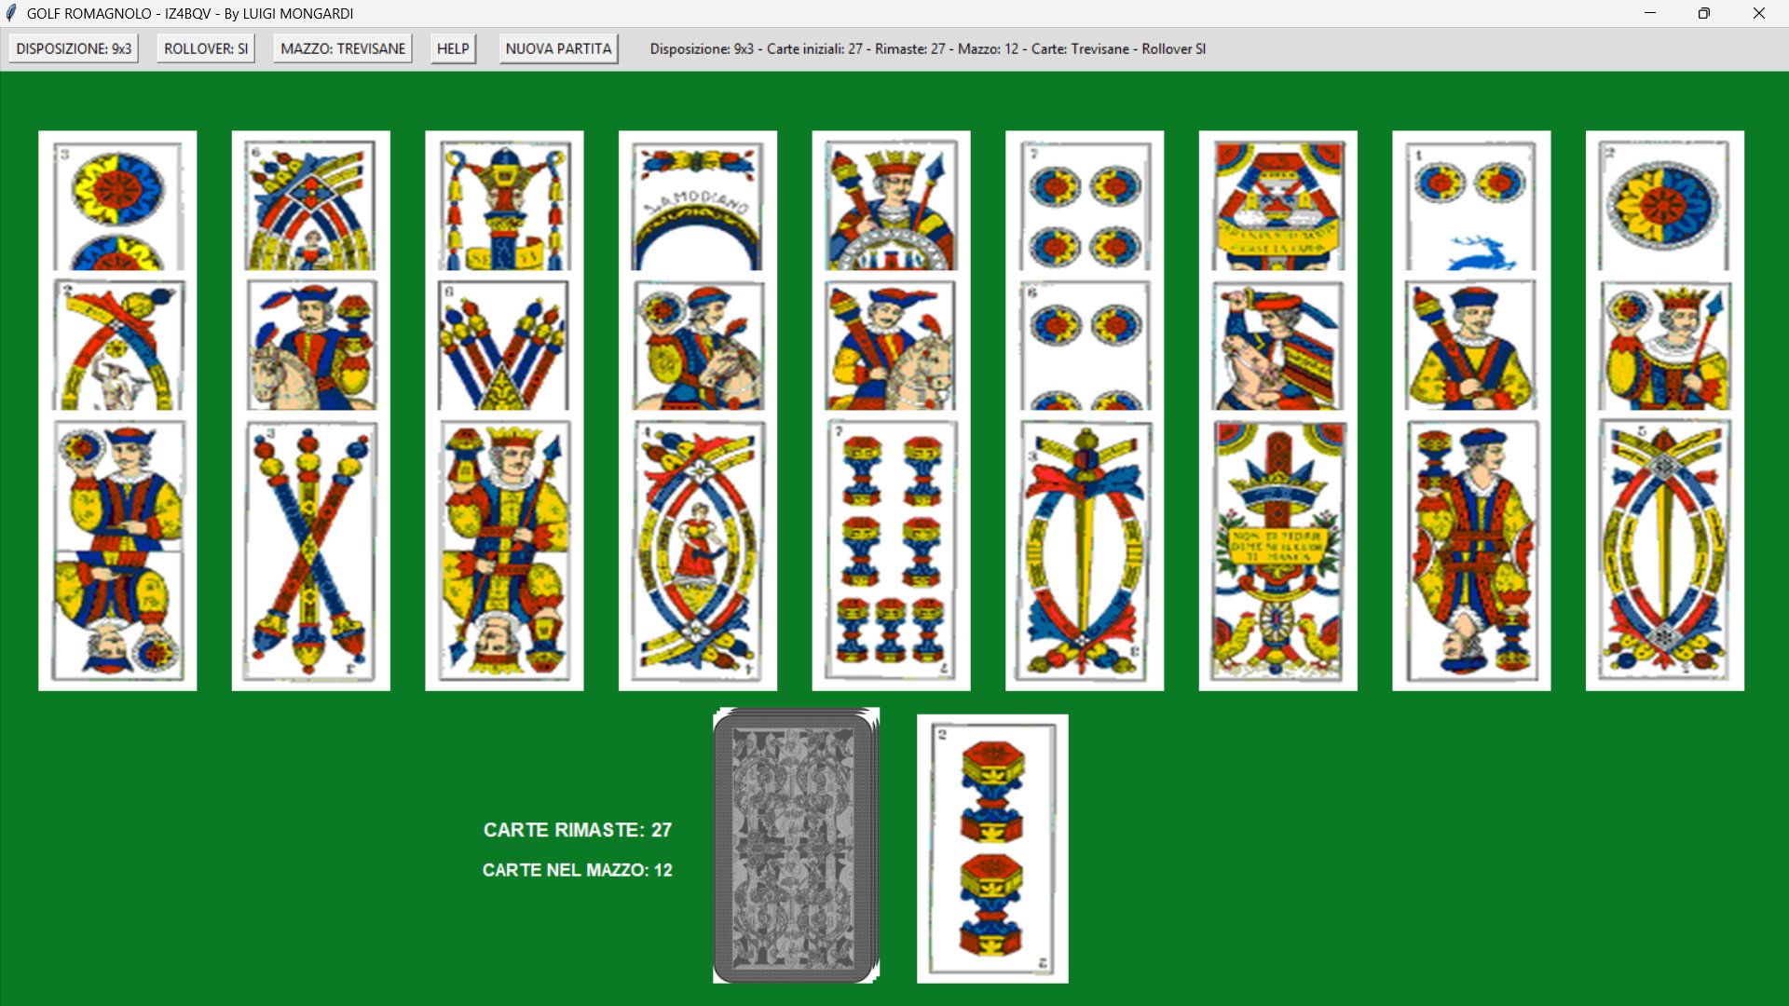Click the coins card with blue deer
This screenshot has height=1006, width=1789.
point(1471,201)
